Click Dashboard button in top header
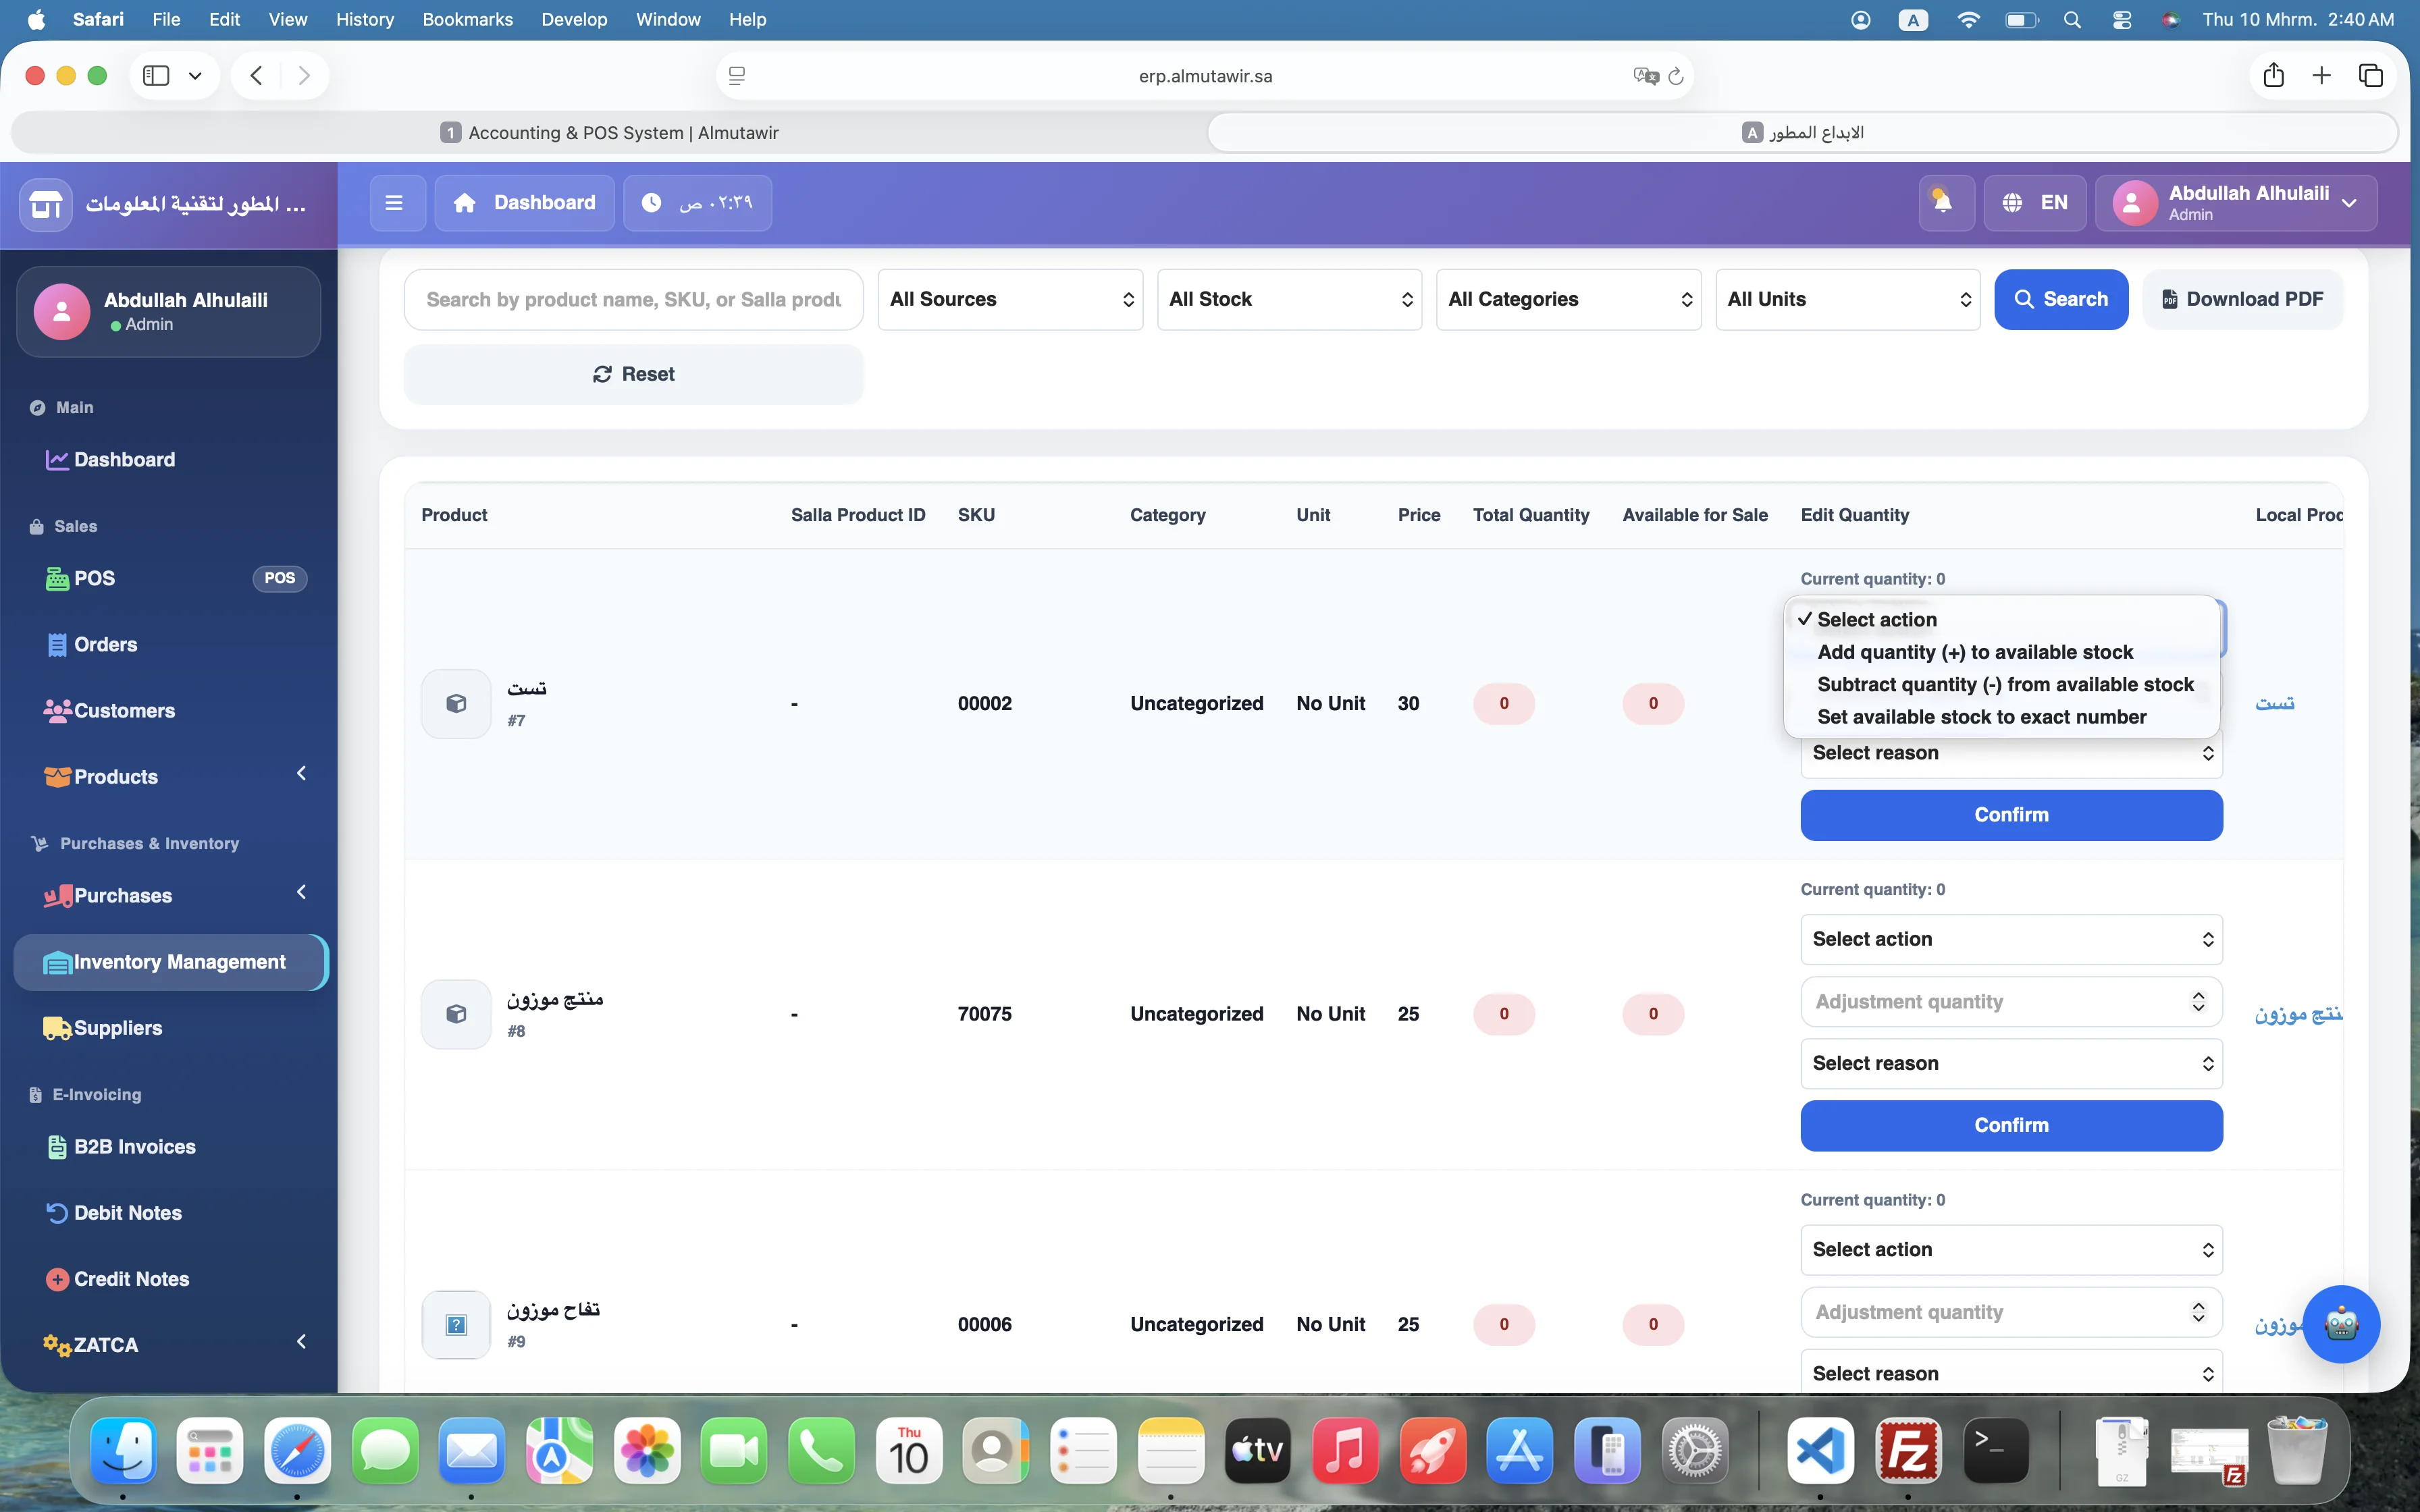 click(x=524, y=203)
